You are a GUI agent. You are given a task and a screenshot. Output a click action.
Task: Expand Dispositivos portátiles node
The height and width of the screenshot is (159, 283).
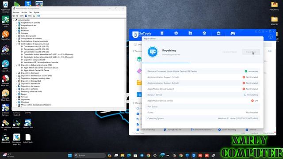click(16, 89)
